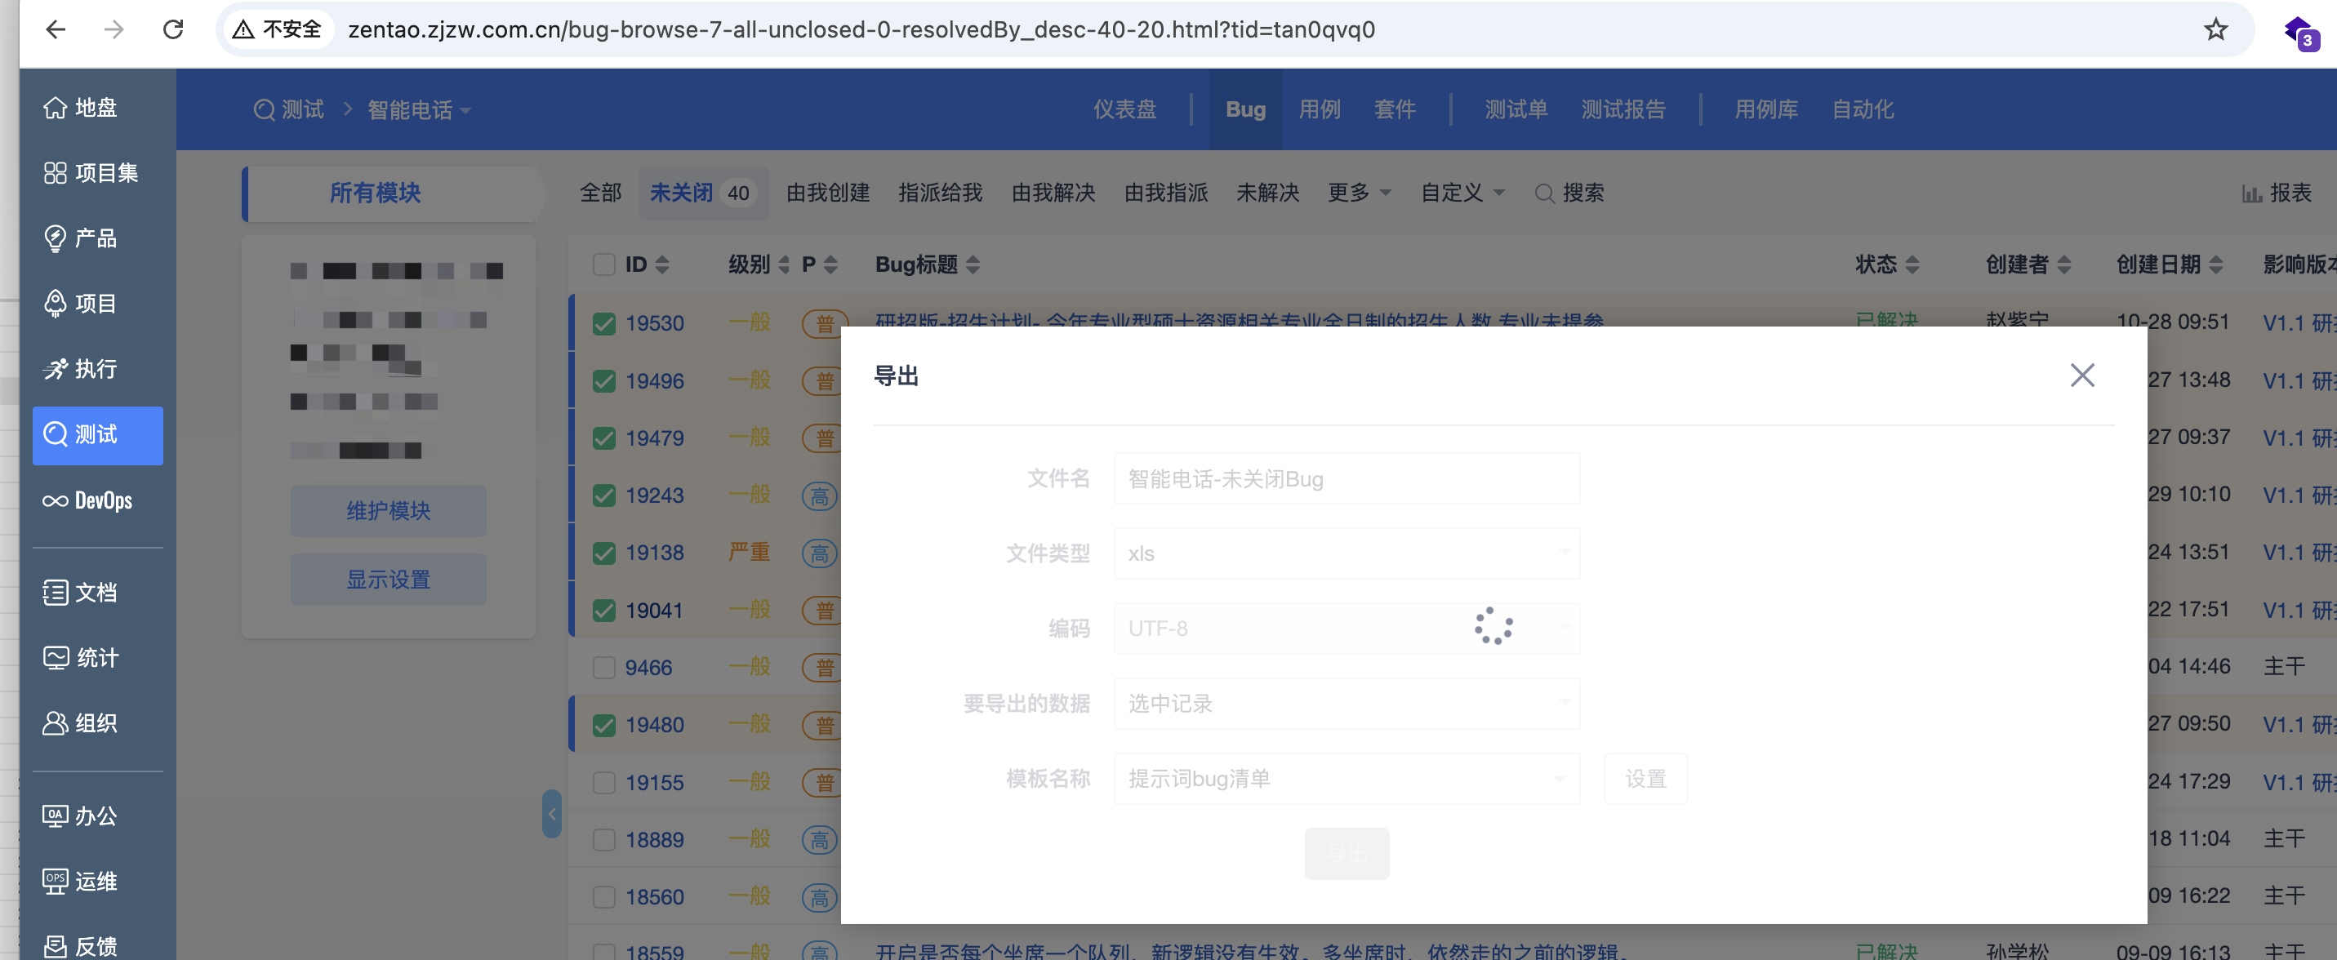Open DevOps infinity icon in sidebar
This screenshot has height=960, width=2337.
pos(55,501)
